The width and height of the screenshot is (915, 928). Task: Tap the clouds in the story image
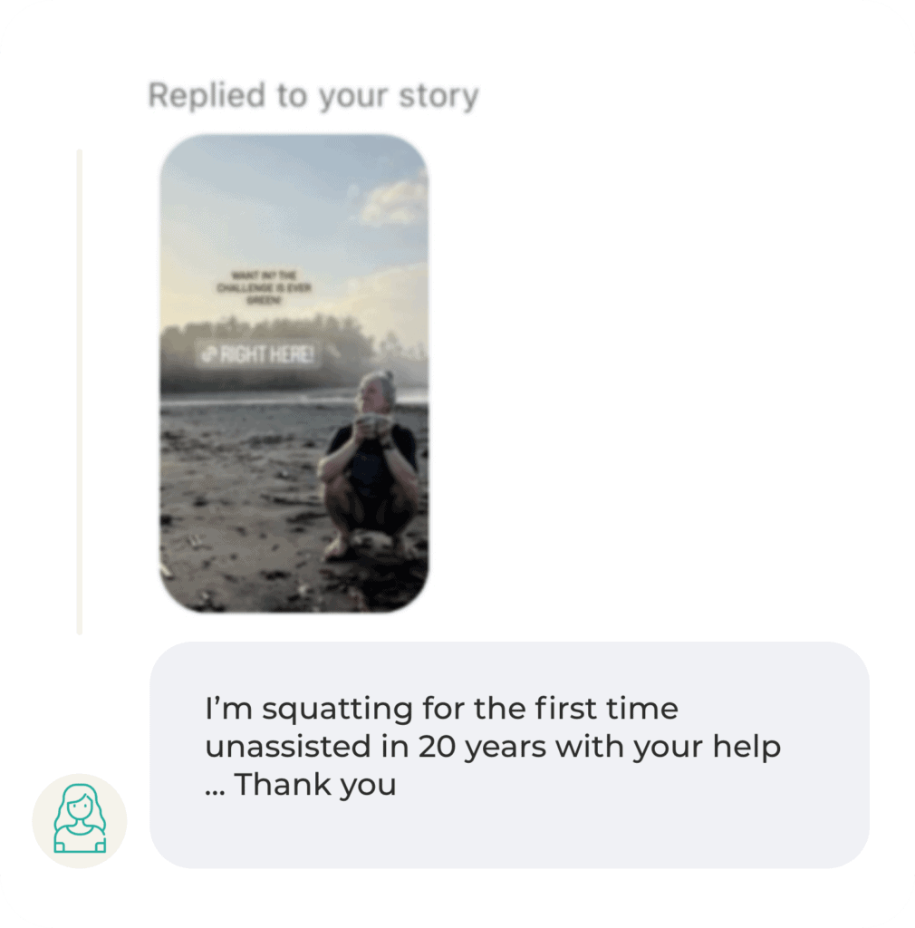click(391, 201)
